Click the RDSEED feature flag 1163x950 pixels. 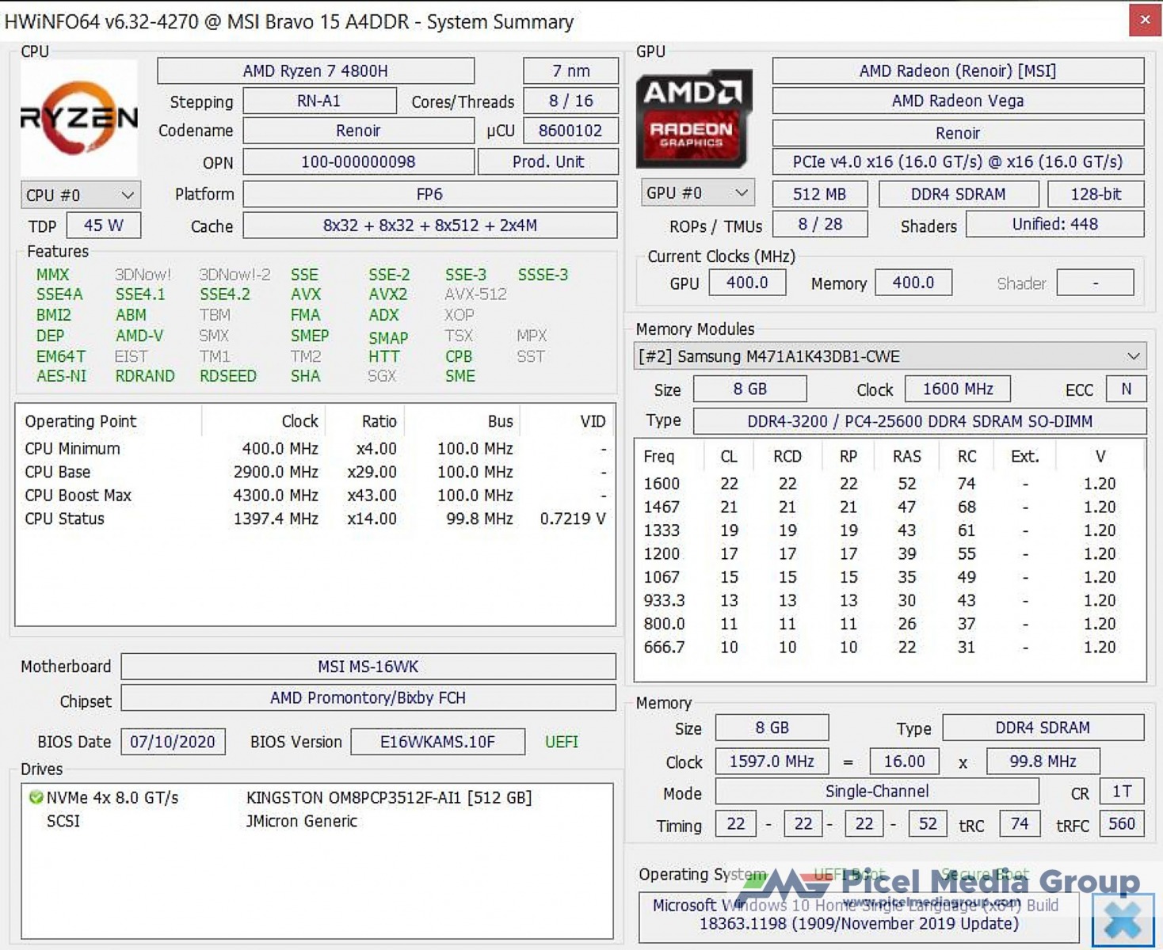point(228,376)
